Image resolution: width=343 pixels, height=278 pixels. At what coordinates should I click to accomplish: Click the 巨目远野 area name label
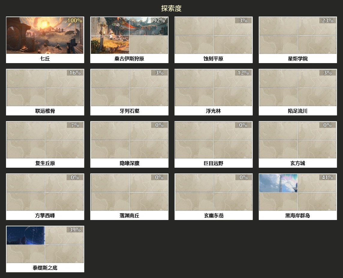213,163
